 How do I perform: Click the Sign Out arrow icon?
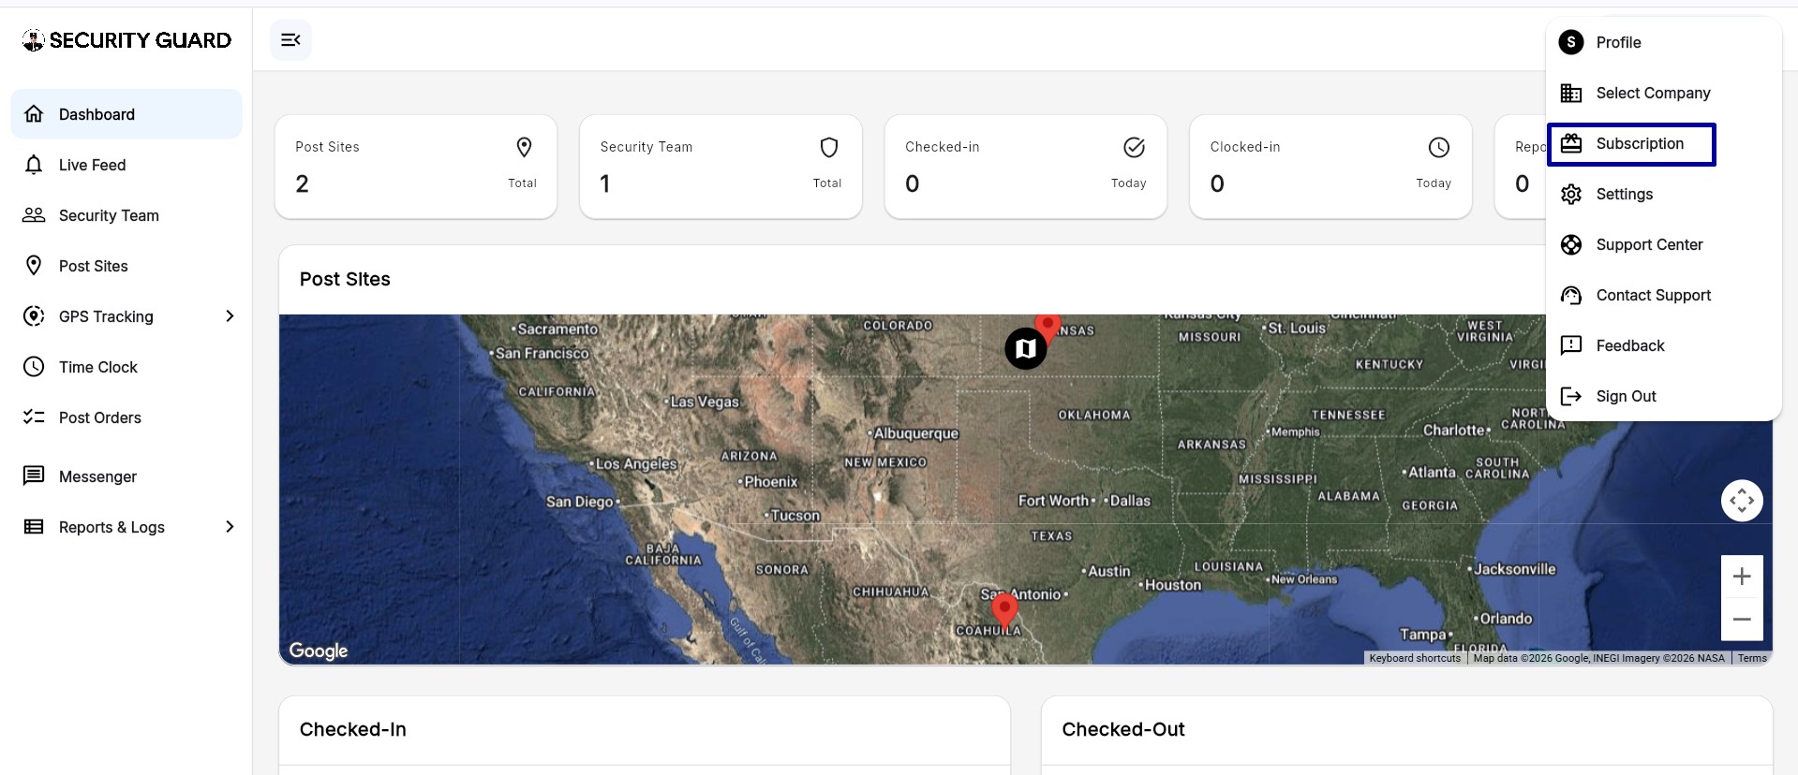[x=1571, y=396]
